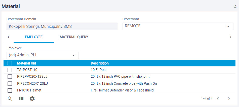
Task: Click the search magnifier icon below the table
Action: click(x=10, y=98)
